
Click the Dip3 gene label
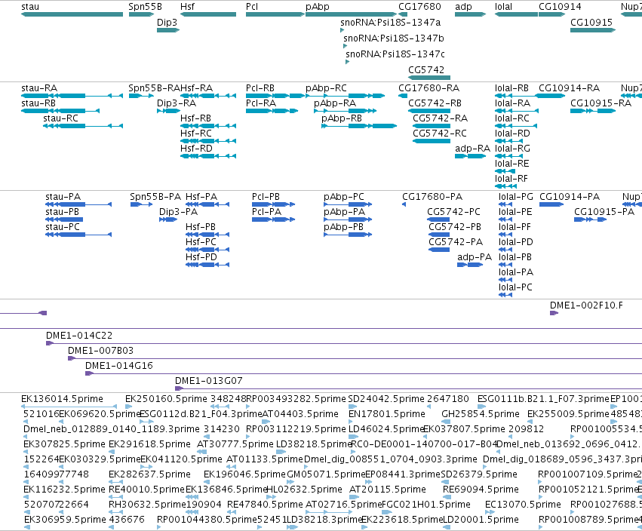[167, 22]
